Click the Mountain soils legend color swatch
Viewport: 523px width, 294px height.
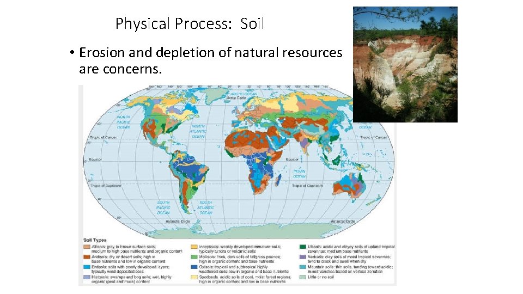[x=302, y=267]
